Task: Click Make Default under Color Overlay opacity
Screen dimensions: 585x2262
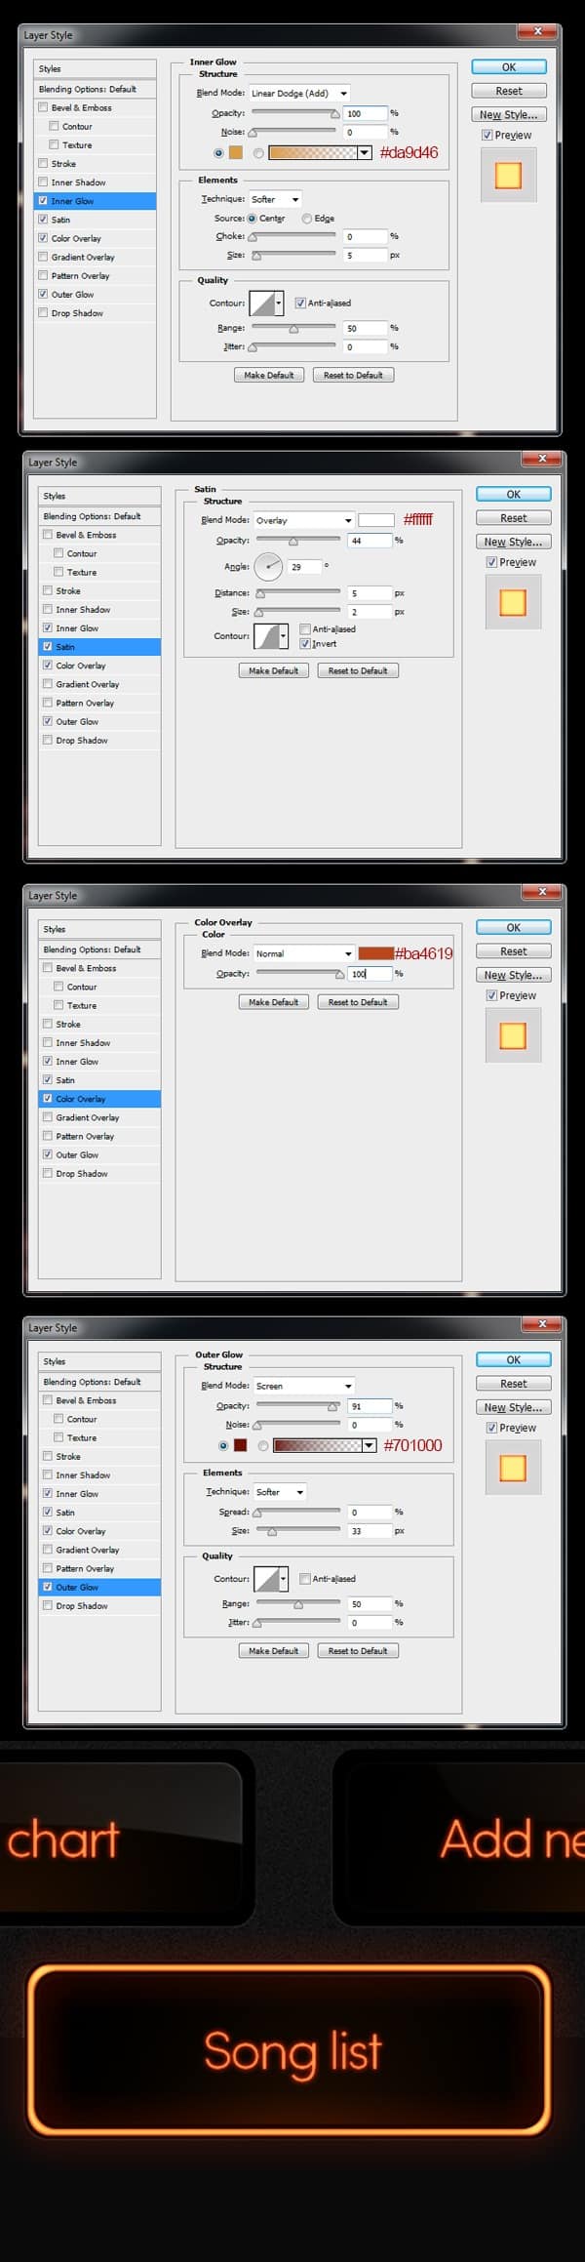Action: pos(273,1002)
